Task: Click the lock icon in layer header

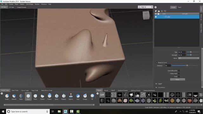Action: tap(158, 14)
